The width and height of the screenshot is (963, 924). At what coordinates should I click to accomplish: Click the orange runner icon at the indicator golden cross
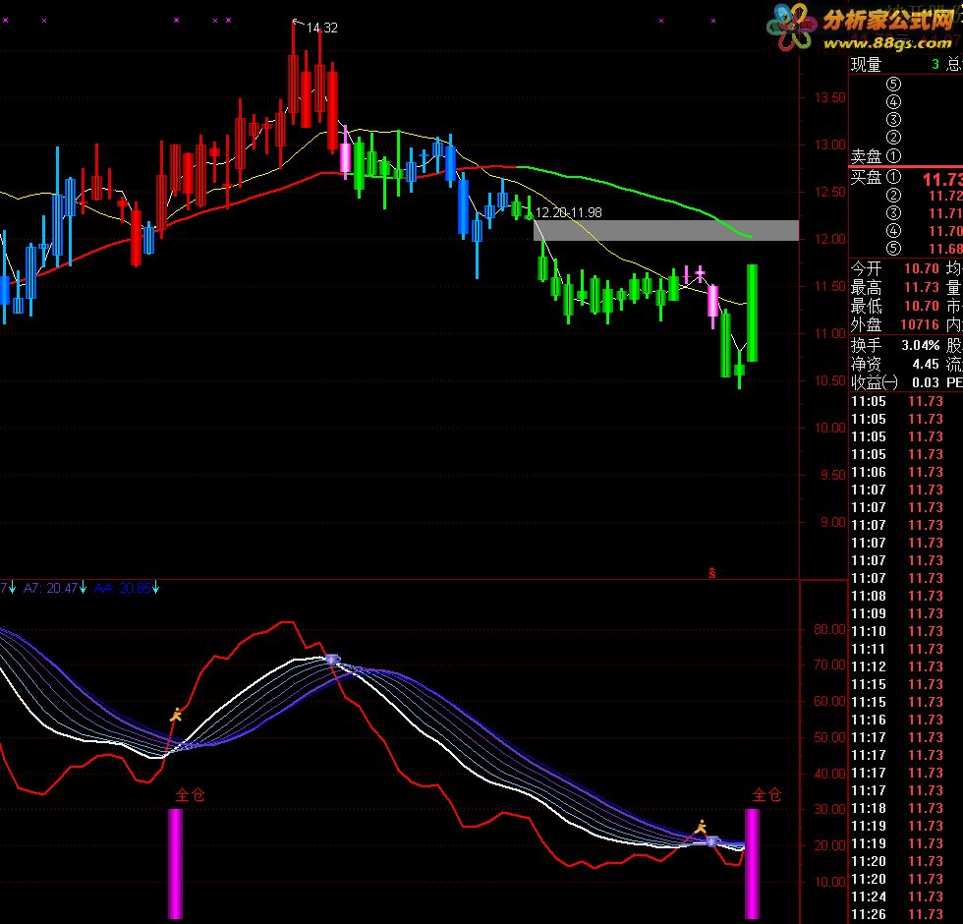tap(176, 715)
